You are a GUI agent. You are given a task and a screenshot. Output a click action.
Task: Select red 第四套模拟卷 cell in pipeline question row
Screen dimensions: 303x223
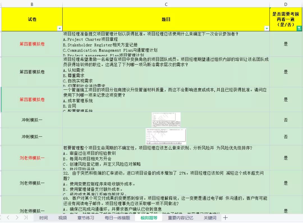coord(32,100)
